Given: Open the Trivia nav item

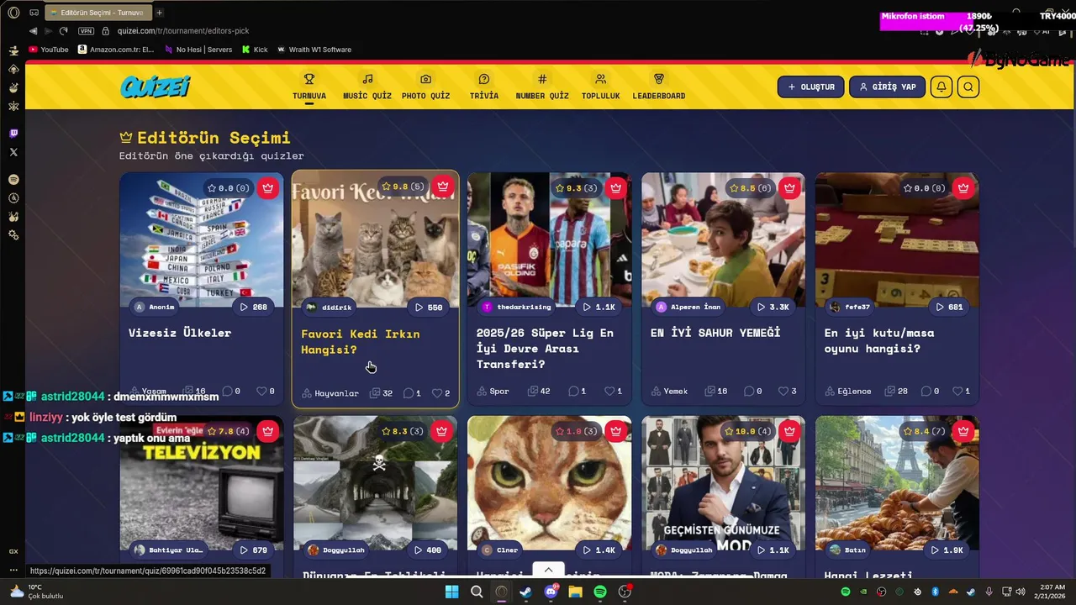Looking at the screenshot, I should click(x=484, y=87).
